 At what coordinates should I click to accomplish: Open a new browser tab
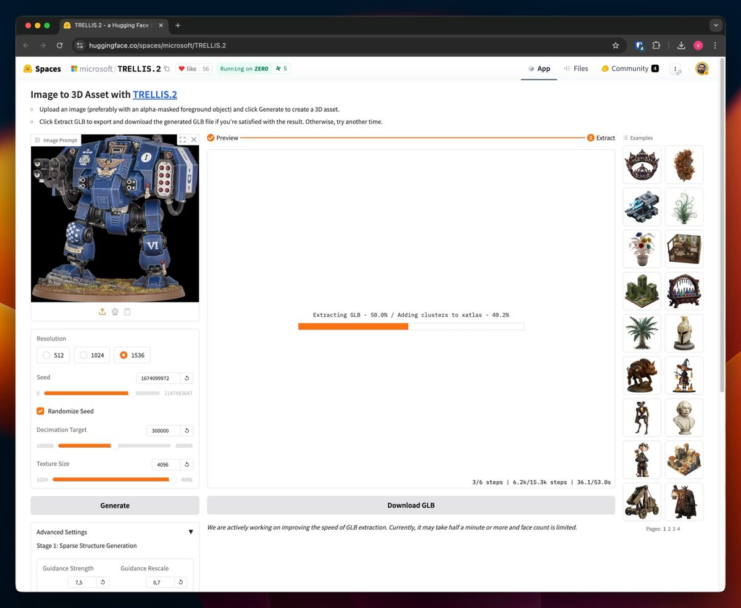178,25
